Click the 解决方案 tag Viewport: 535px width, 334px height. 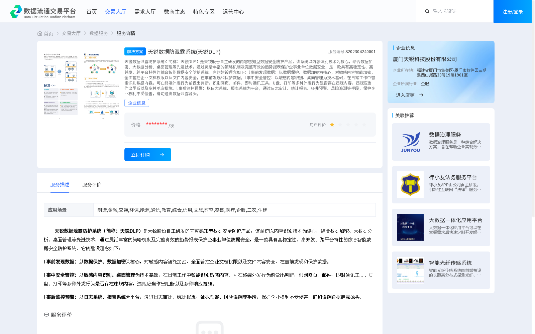135,51
